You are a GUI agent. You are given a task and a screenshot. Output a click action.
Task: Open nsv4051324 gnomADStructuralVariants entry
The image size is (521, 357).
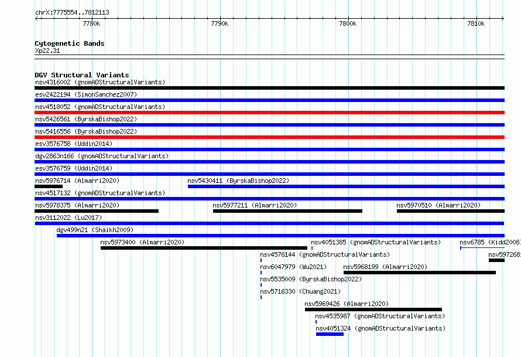(x=381, y=328)
